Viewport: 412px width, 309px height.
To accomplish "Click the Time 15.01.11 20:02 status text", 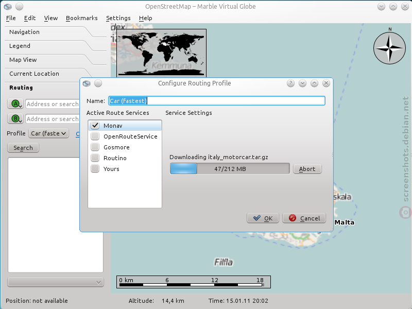I will click(238, 301).
